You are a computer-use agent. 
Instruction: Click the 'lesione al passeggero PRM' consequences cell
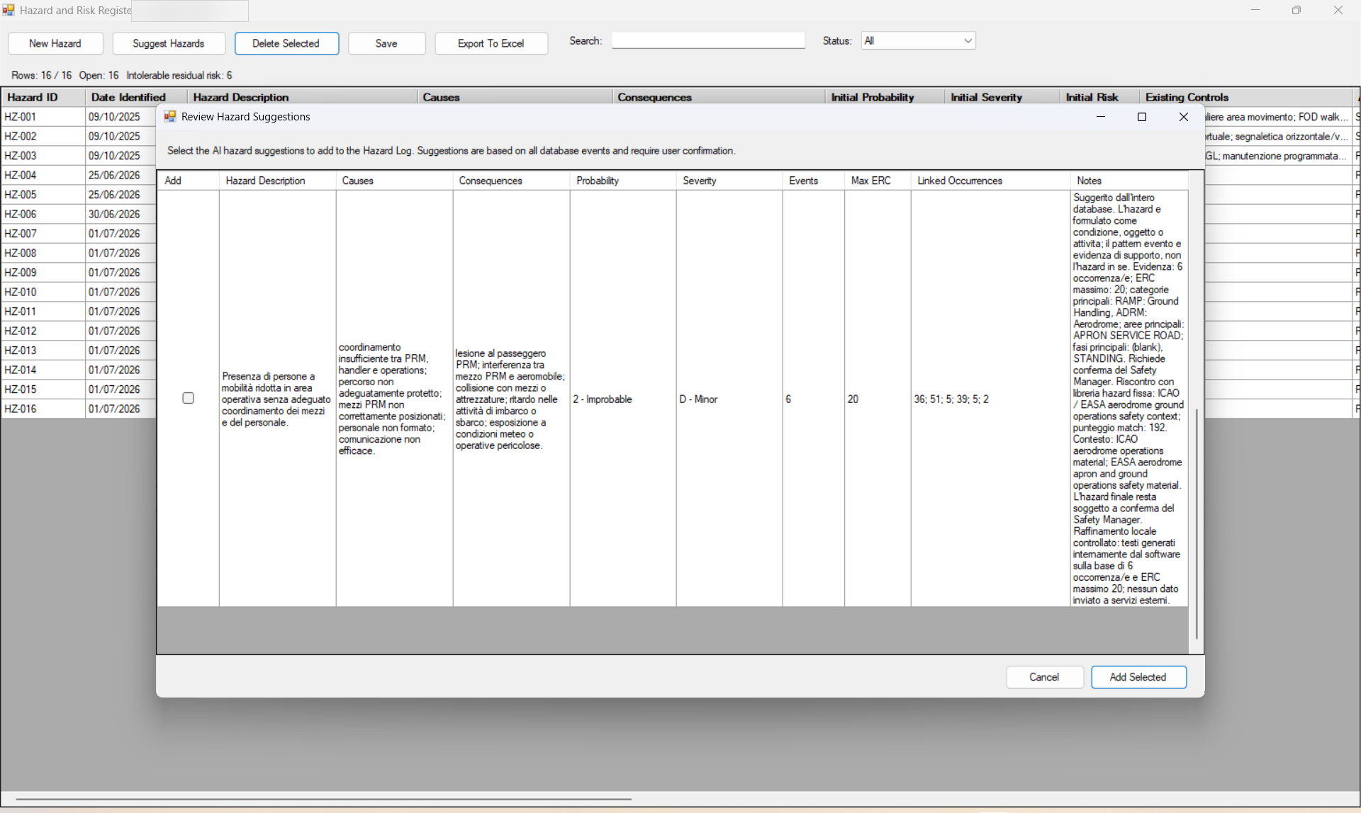(511, 399)
